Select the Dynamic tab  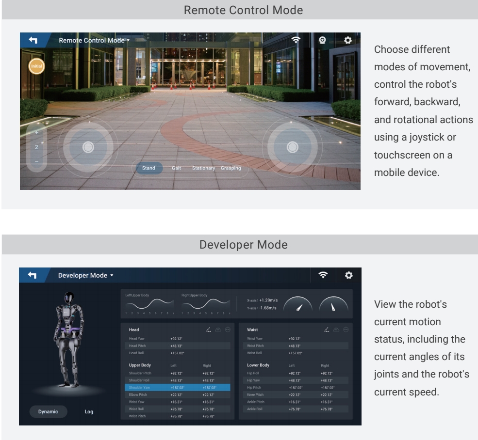(x=49, y=411)
